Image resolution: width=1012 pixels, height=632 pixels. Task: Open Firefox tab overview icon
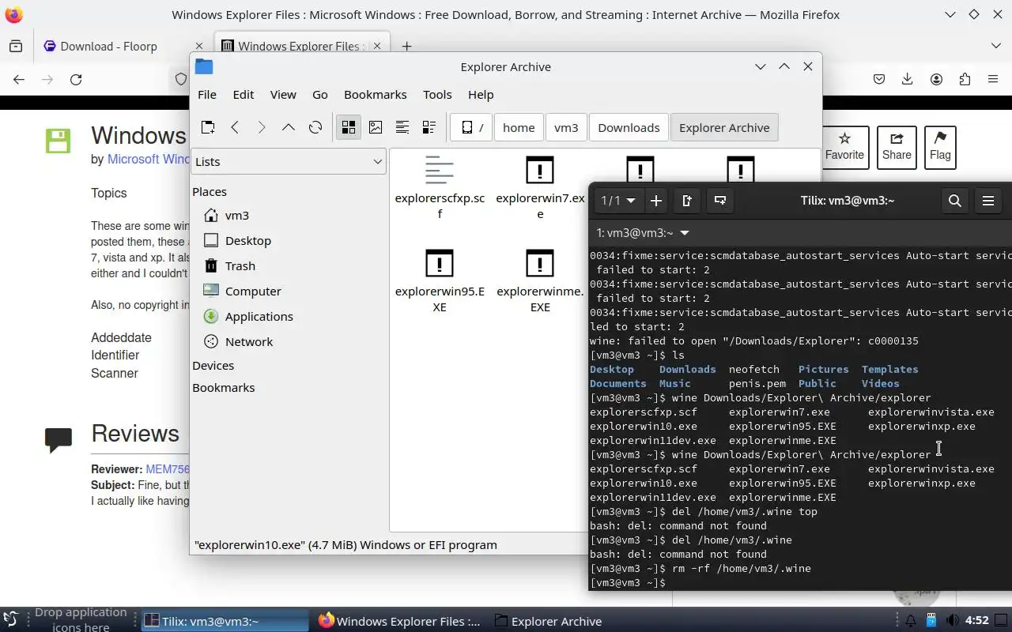tap(16, 46)
